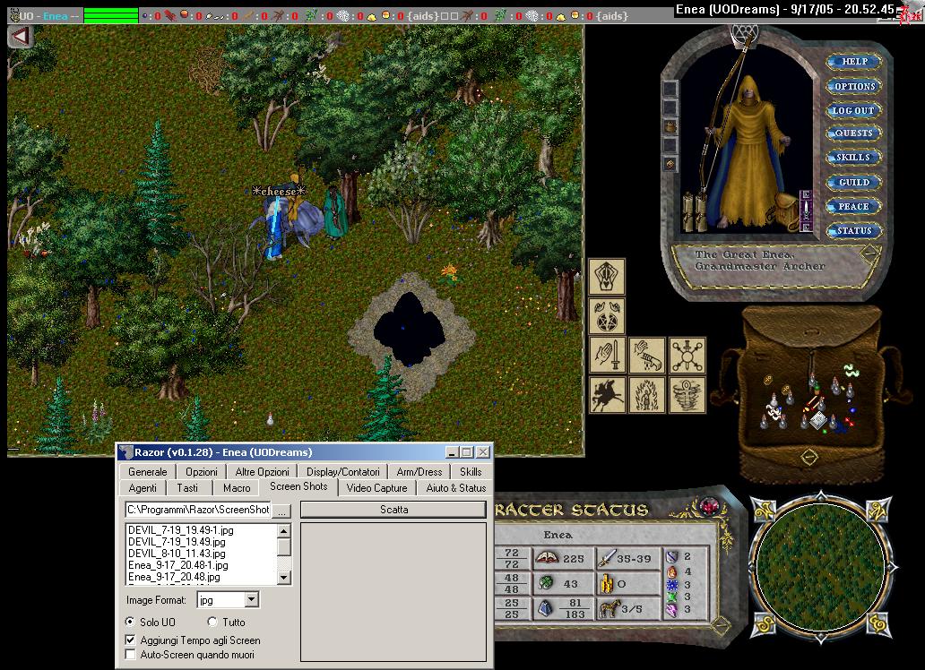Open the Display/Contatori tab
925x670 pixels.
pos(342,472)
